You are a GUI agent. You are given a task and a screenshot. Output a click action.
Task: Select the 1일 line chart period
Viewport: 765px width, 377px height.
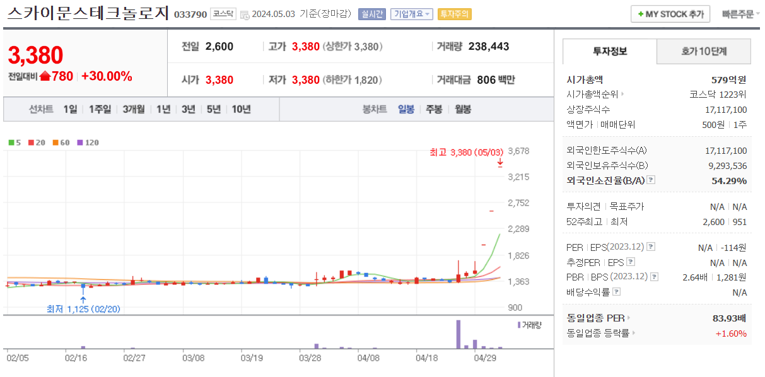[70, 109]
